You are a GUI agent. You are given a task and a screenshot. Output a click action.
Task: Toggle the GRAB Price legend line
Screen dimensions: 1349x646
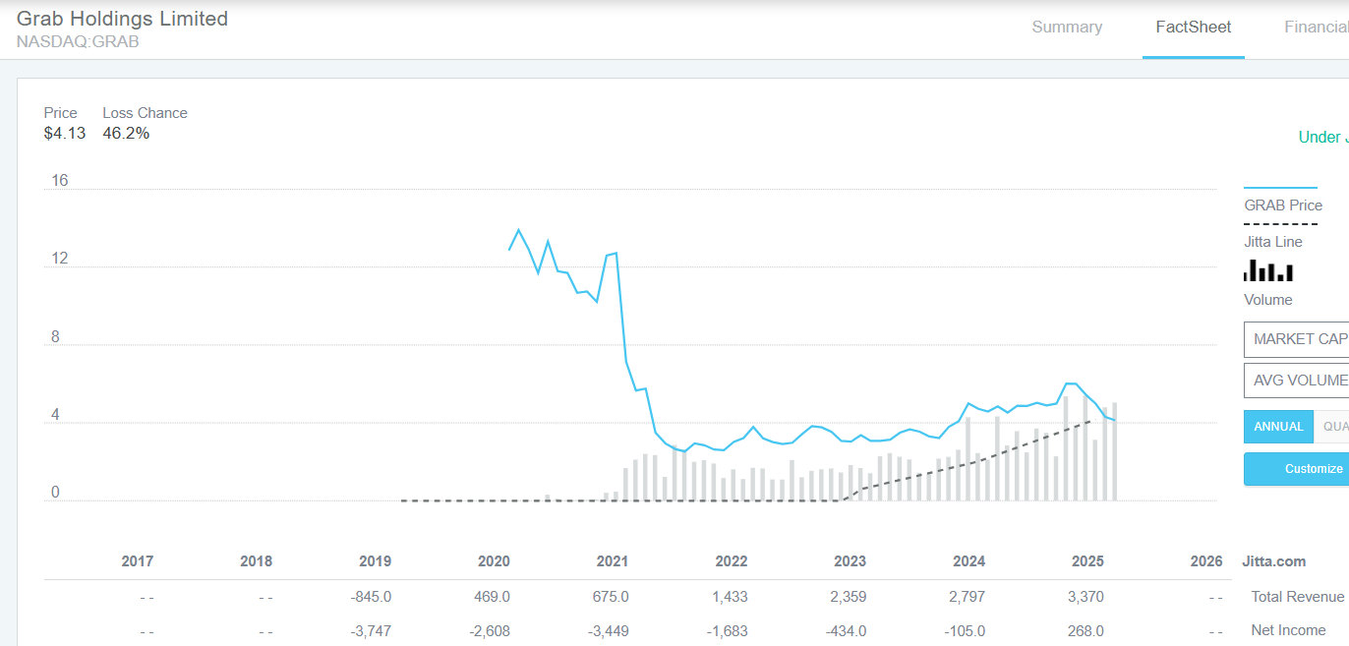(x=1280, y=187)
